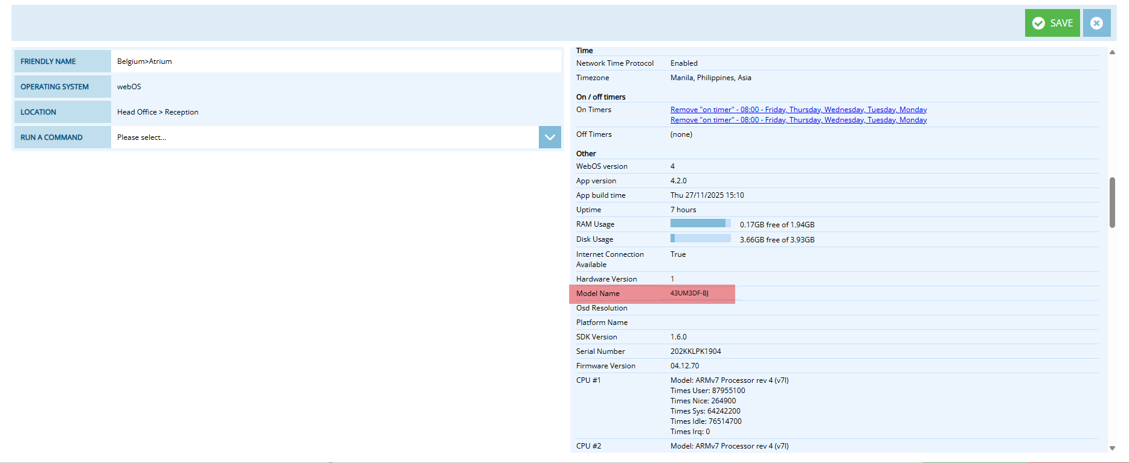This screenshot has width=1129, height=463.
Task: Select the highlighted model name 43UM3DF-BJ
Action: point(689,294)
